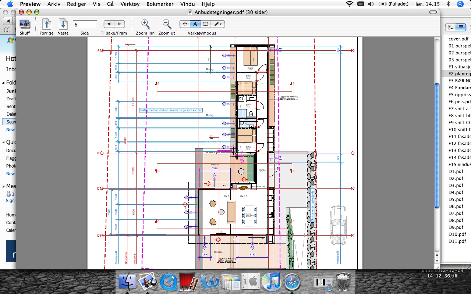Click the Zoom ut magnifier

167,24
